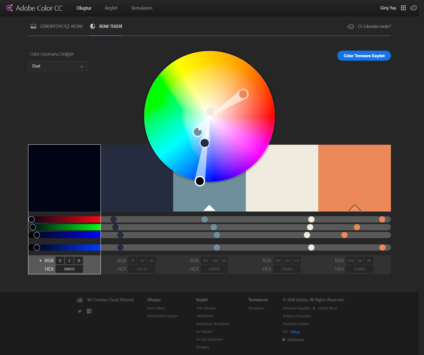Open the apps grid icon
This screenshot has height=355, width=424.
click(403, 8)
